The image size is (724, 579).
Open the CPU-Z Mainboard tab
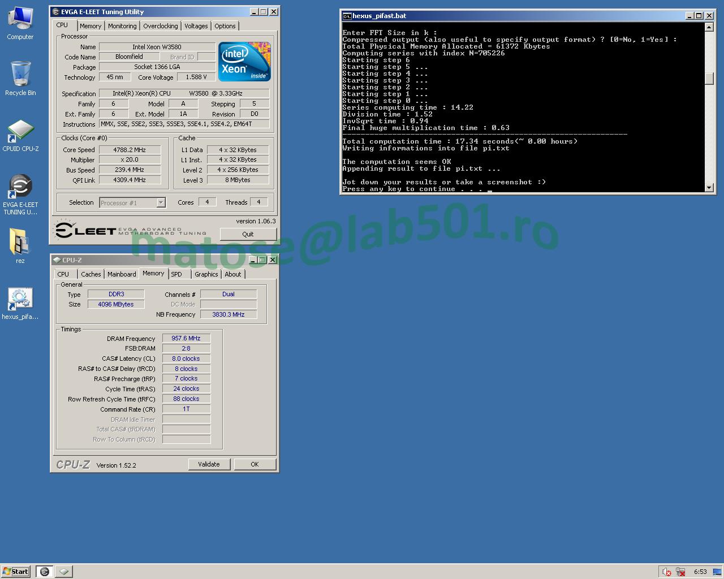(x=122, y=274)
